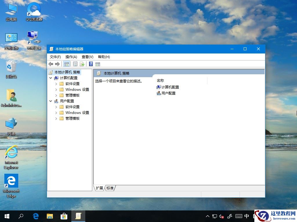Open Help using the question mark toolbar icon
The height and width of the screenshot is (222, 297).
[x=91, y=64]
